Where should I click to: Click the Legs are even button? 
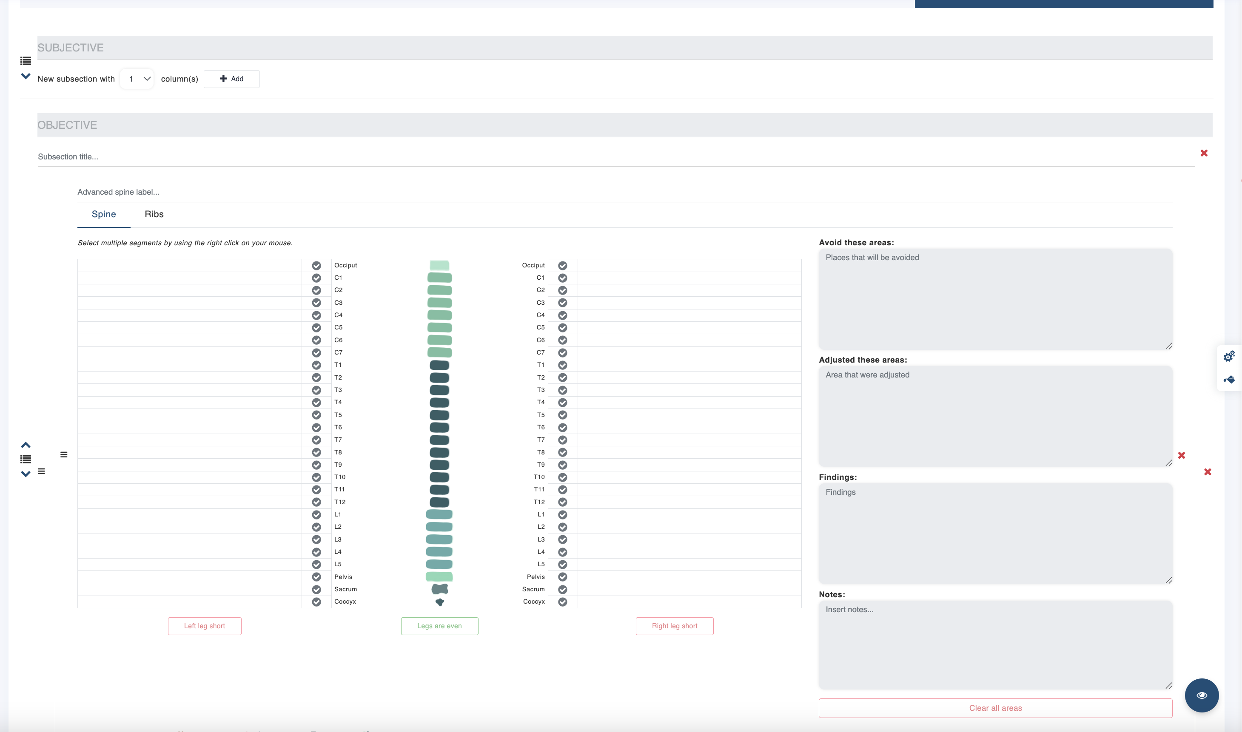point(439,626)
